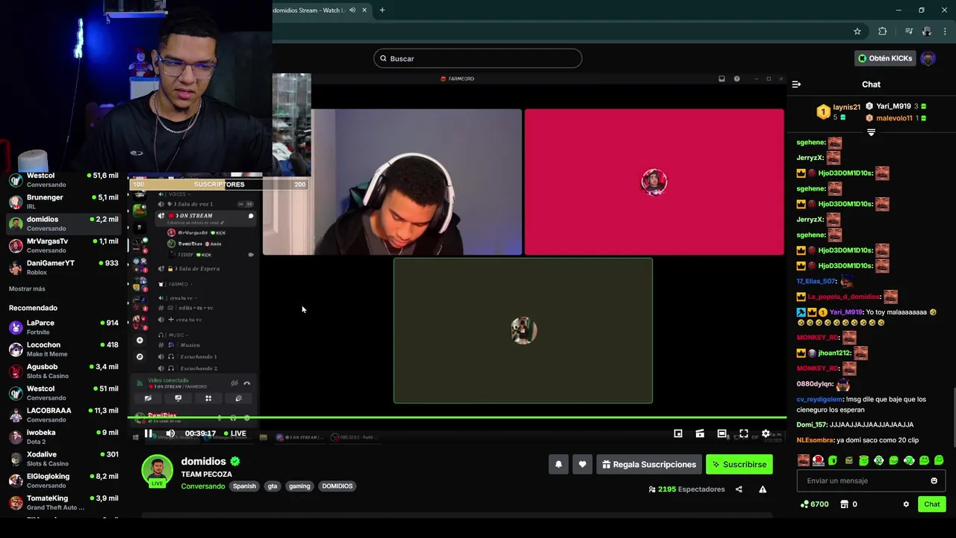Open domidios channel avatar

[157, 470]
